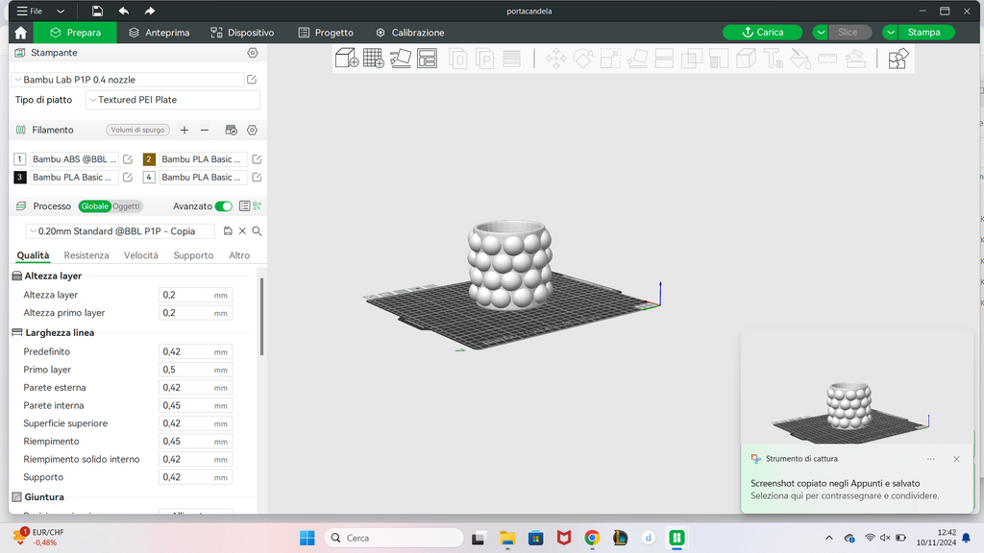Click the Redo arrow

point(149,12)
